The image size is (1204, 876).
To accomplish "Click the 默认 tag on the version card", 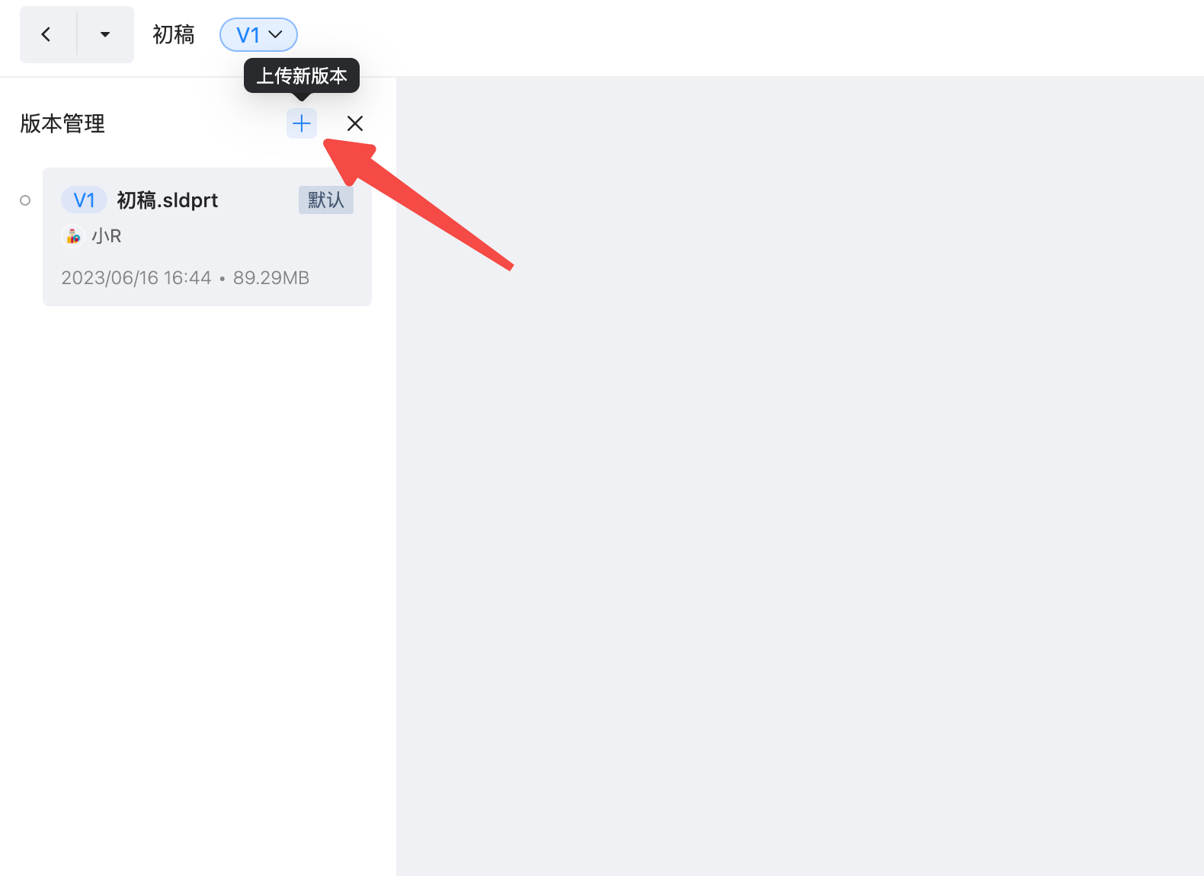I will 326,200.
